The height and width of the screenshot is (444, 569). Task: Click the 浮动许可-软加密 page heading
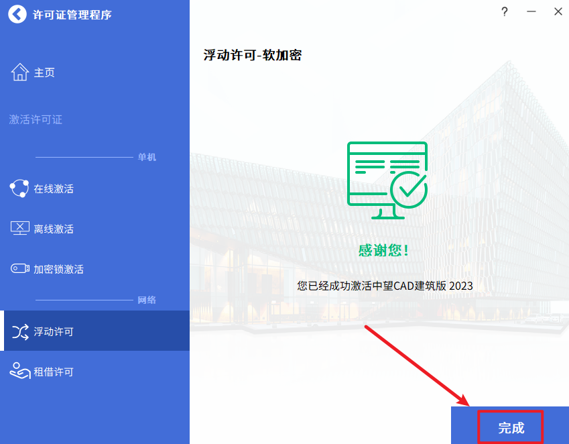tap(252, 55)
